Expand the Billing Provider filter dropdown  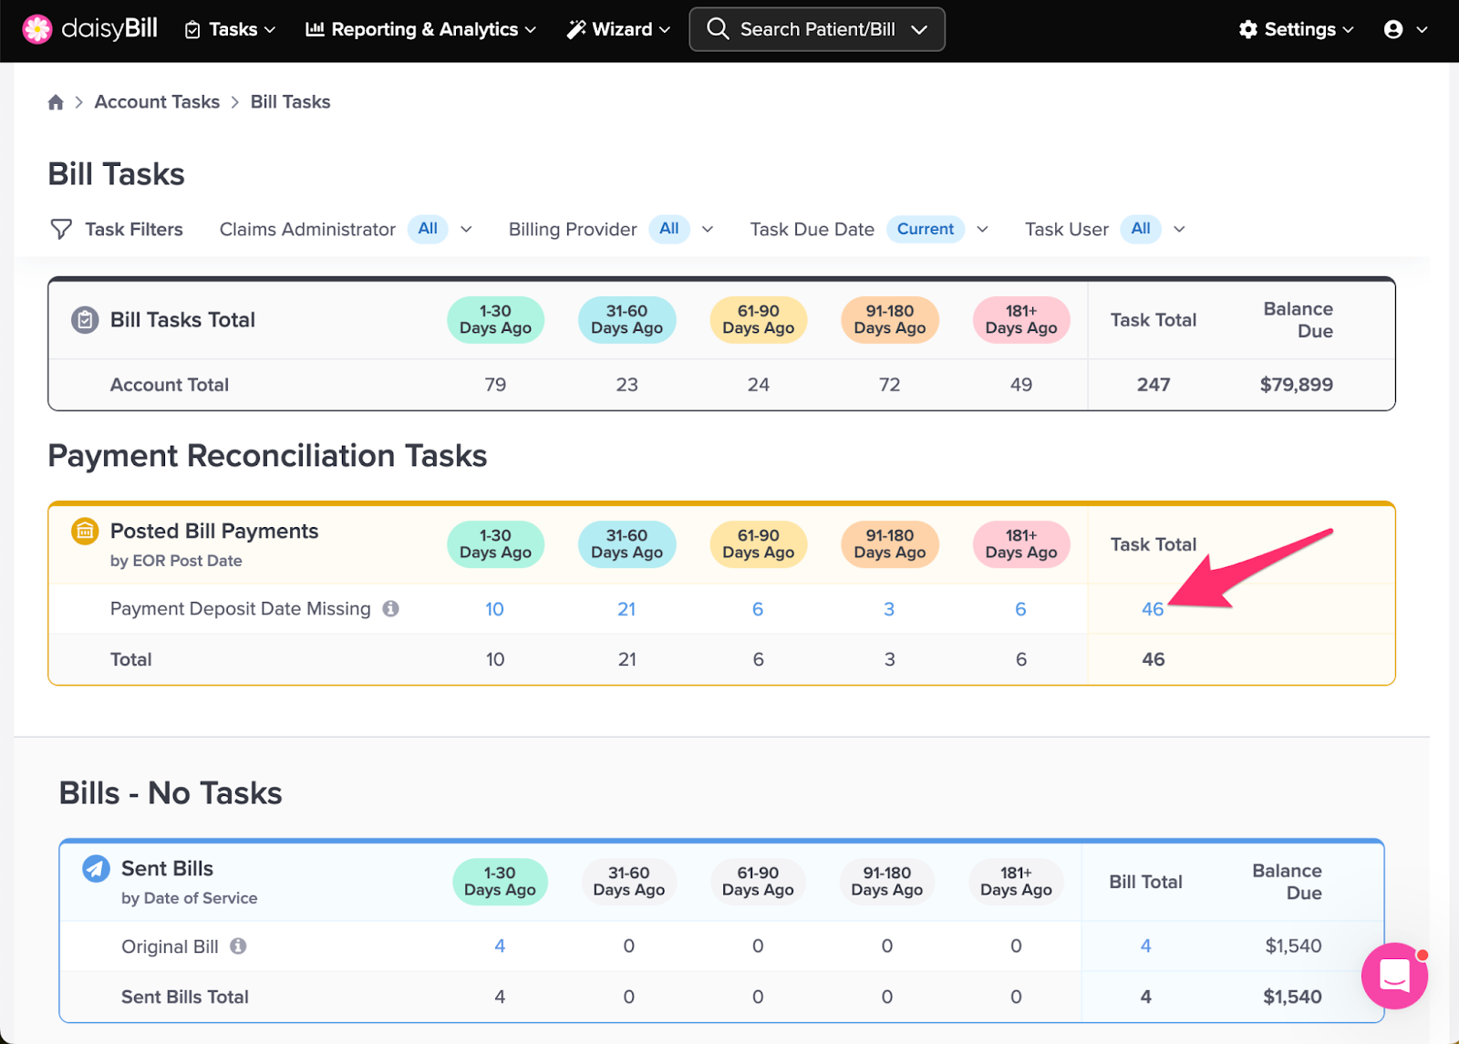tap(707, 229)
